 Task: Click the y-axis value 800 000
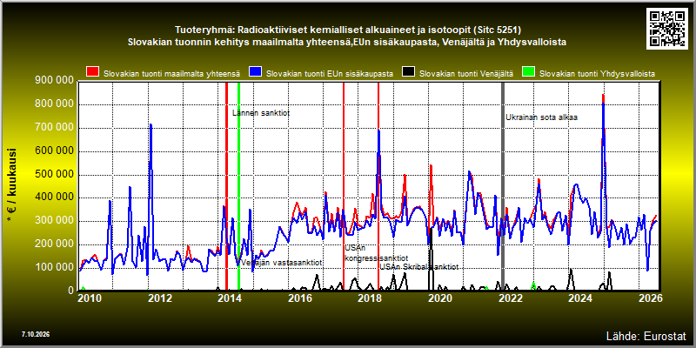tap(54, 104)
